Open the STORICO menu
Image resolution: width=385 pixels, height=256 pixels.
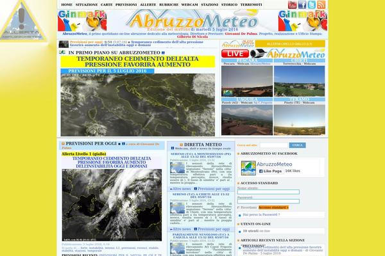coord(229,4)
